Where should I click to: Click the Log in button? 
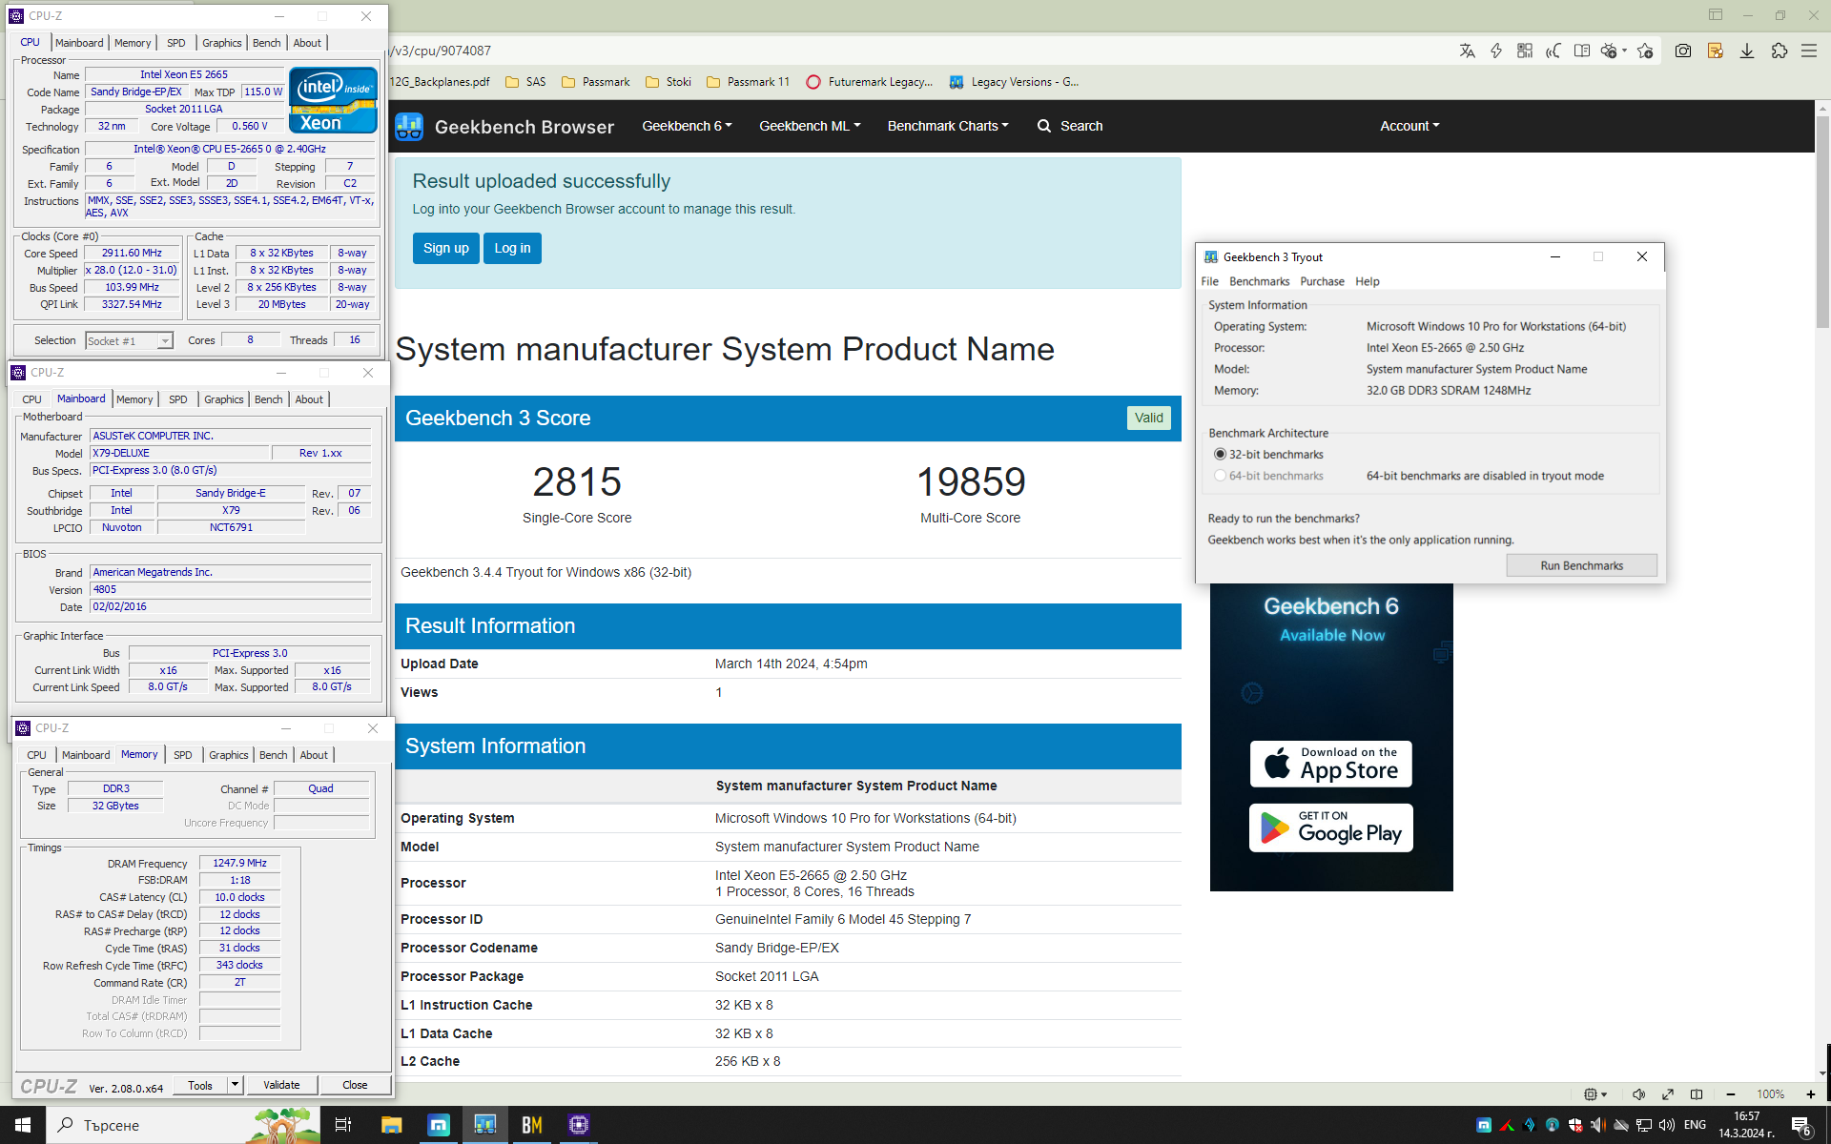[x=512, y=248]
